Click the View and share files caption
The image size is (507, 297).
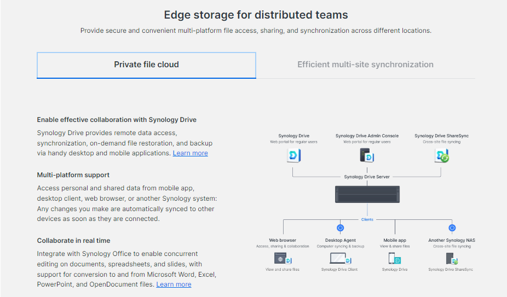283,269
